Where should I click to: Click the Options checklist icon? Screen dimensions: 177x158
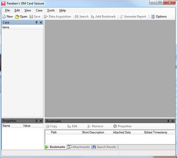pyautogui.click(x=153, y=17)
